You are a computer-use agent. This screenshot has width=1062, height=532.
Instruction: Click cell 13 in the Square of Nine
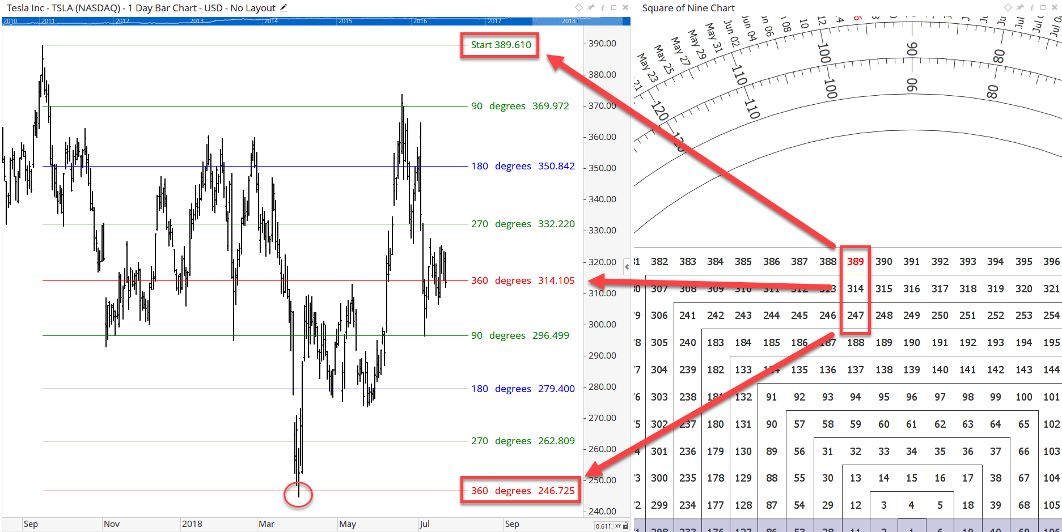click(855, 478)
